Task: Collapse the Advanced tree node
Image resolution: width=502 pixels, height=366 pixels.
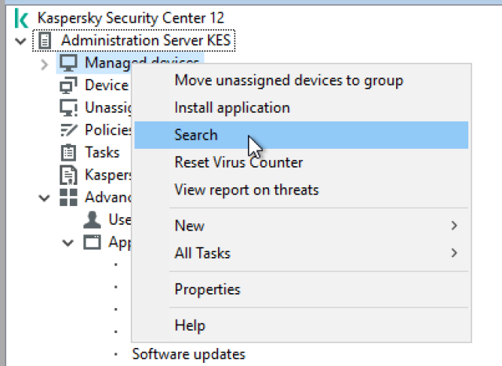Action: coord(44,197)
